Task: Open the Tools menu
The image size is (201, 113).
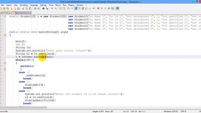Action: (51, 5)
